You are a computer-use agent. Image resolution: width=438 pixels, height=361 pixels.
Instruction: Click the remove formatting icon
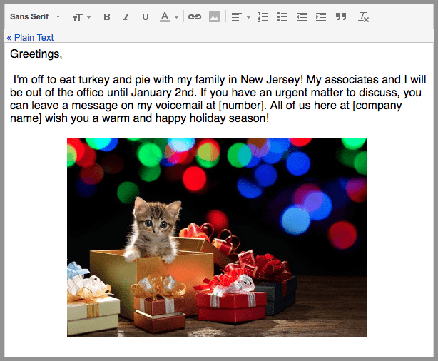click(364, 16)
